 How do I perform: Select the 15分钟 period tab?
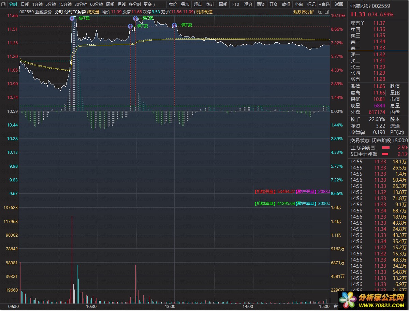coord(65,4)
